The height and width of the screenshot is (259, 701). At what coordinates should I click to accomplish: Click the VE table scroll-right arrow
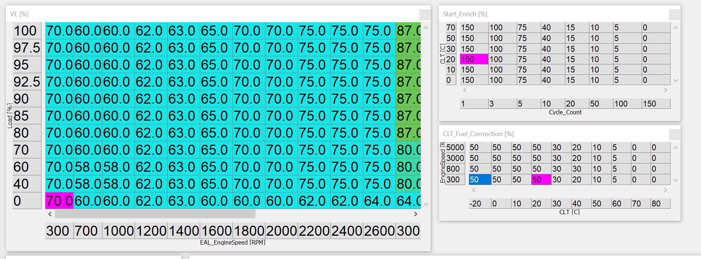pyautogui.click(x=416, y=214)
